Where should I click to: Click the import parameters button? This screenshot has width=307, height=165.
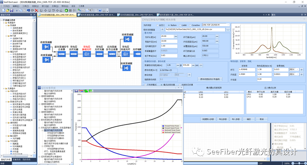[x=236, y=119]
